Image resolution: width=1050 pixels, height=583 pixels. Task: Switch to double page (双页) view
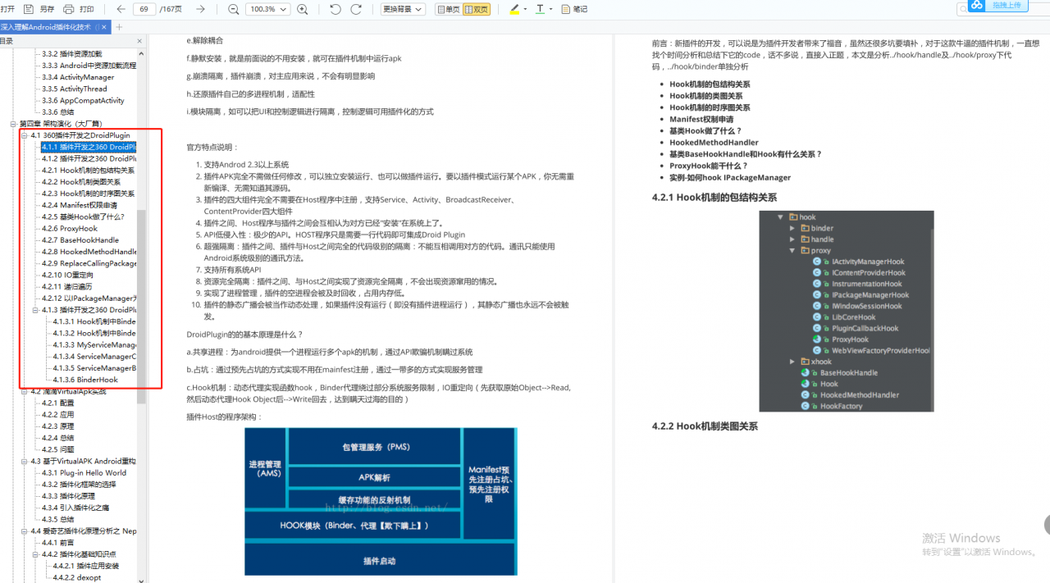[477, 9]
